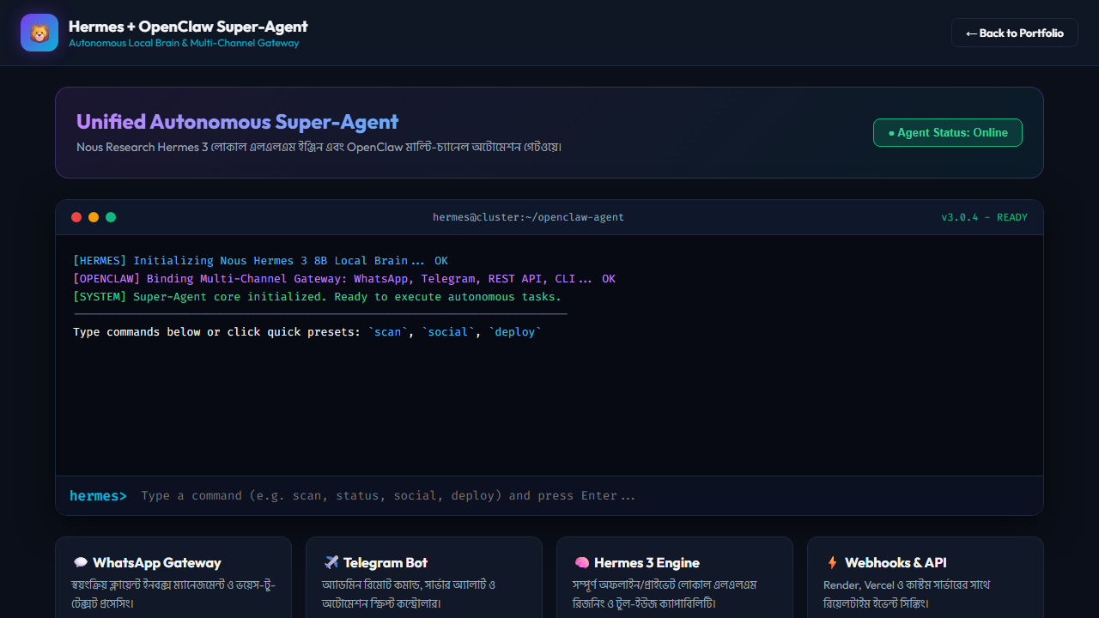Click the `scan` quick preset

tap(388, 332)
